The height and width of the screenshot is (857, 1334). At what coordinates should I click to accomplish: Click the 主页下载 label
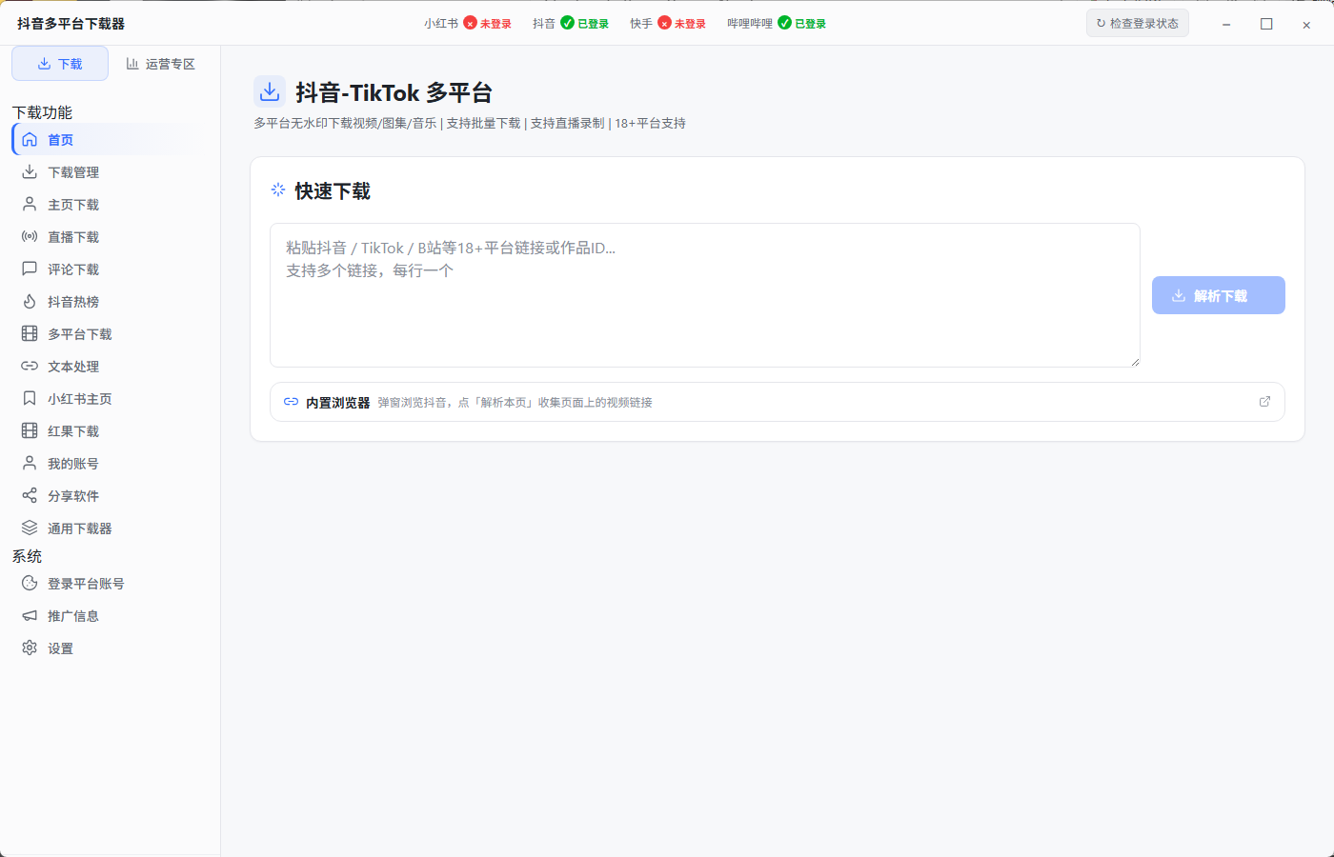(x=73, y=205)
